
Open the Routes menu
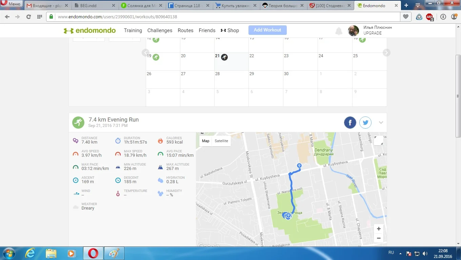click(x=185, y=30)
